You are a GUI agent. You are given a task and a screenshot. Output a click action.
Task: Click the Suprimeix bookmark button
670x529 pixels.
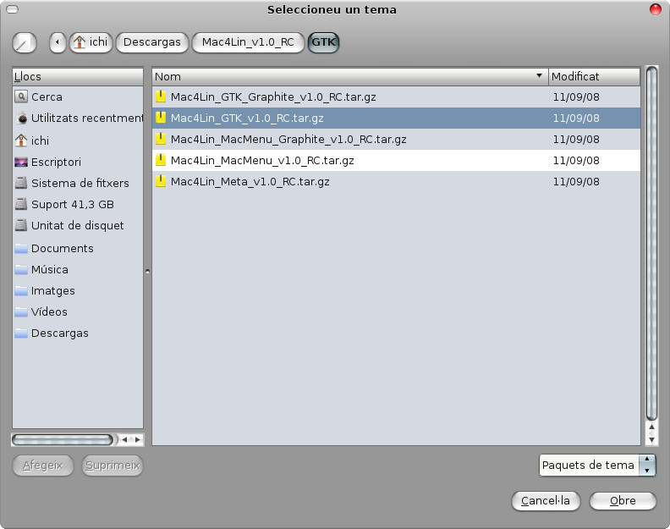(113, 466)
